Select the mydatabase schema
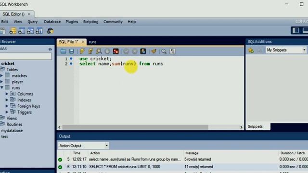This screenshot has width=308, height=173. 12,130
